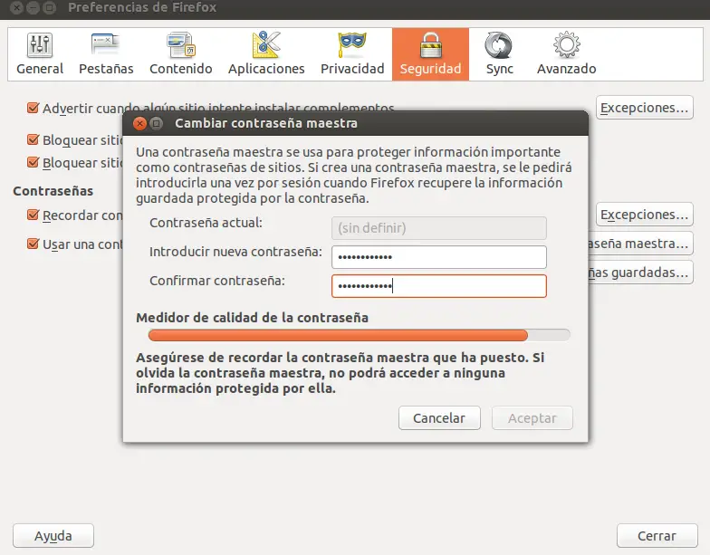The width and height of the screenshot is (710, 555).
Task: Minimize the Preferencias de Firefox window
Action: pyautogui.click(x=33, y=7)
